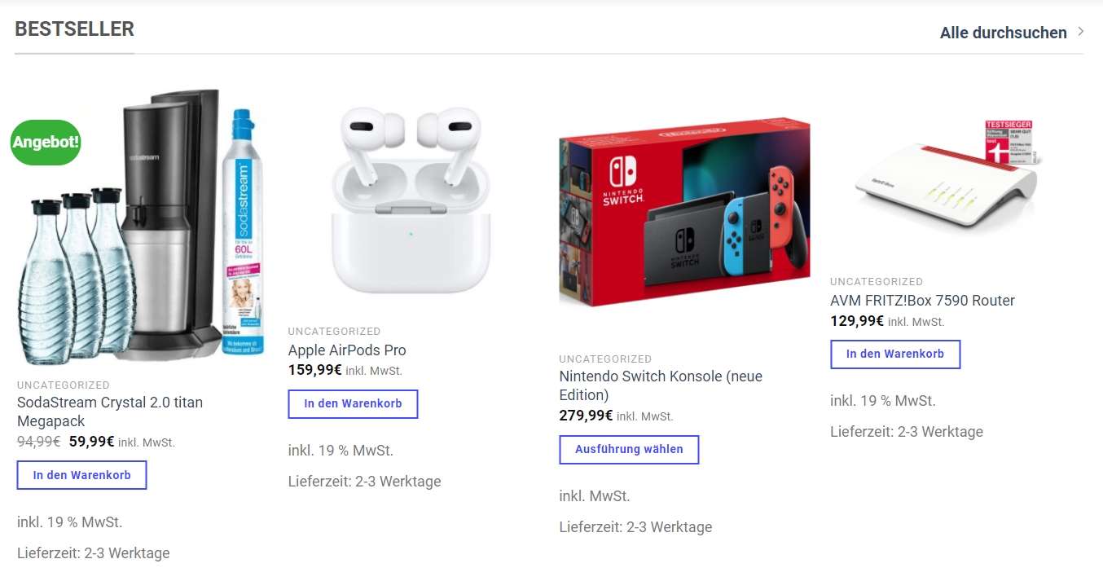Open the SodaStream Crystal 2.0 titan Megapack title
The height and width of the screenshot is (581, 1103).
point(110,412)
